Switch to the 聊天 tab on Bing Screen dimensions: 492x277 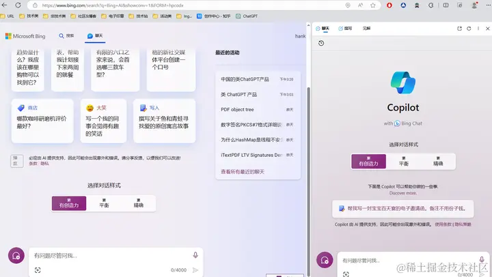[95, 36]
